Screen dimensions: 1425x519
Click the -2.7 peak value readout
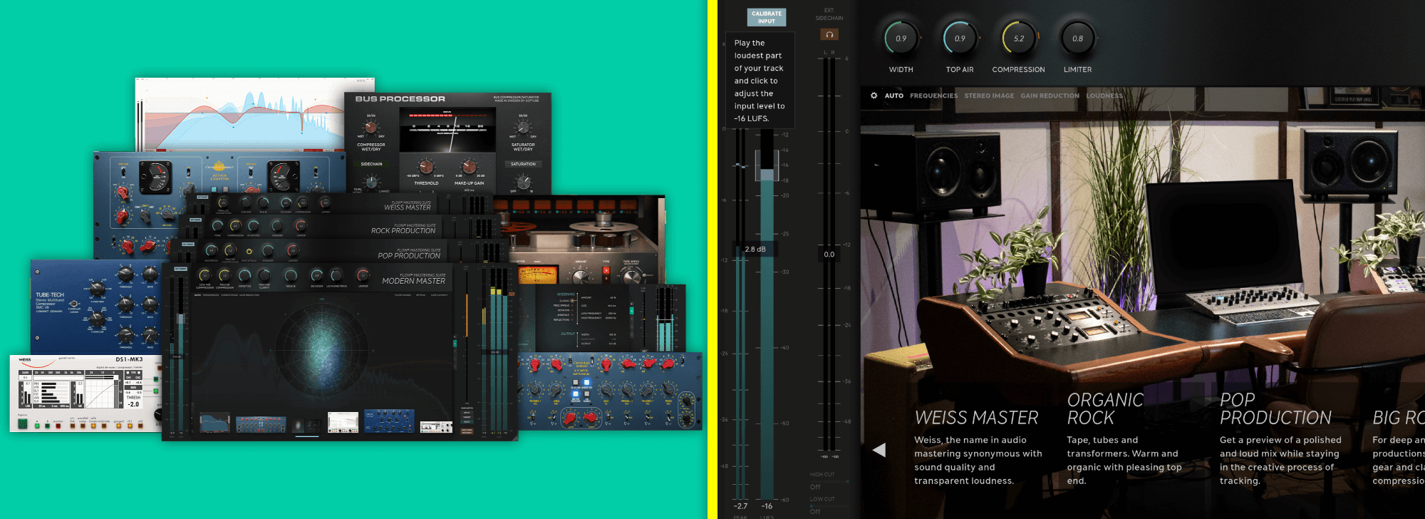point(741,506)
